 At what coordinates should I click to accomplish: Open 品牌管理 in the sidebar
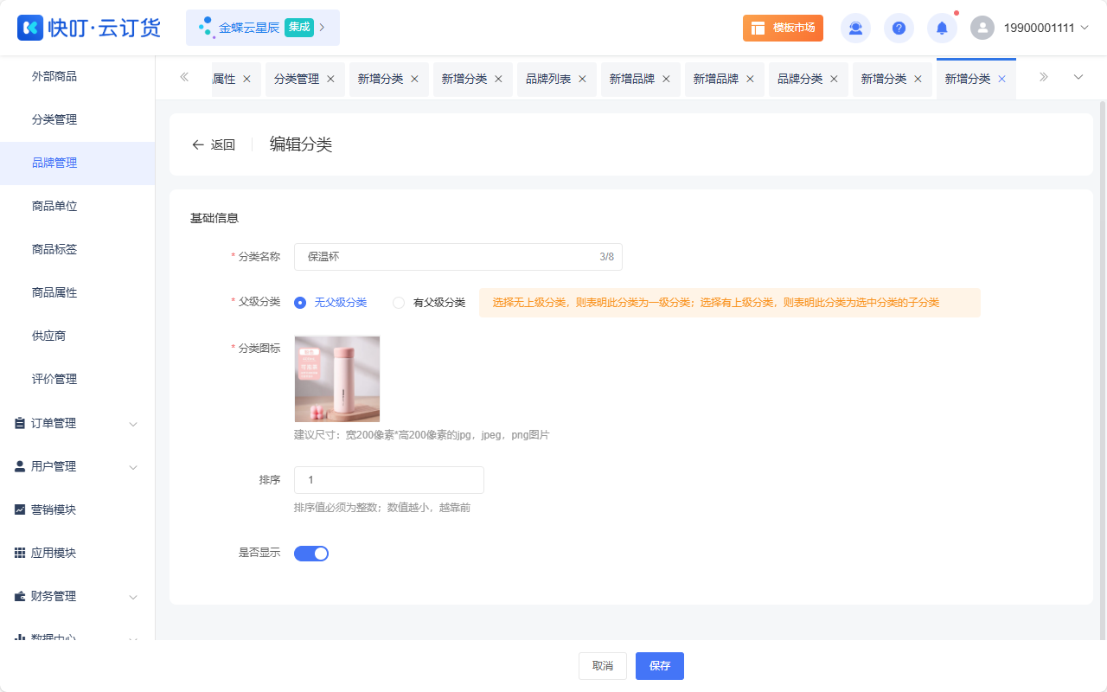click(x=77, y=163)
